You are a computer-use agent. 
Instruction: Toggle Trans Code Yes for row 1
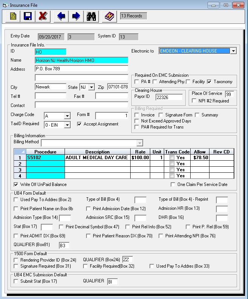pos(172,158)
